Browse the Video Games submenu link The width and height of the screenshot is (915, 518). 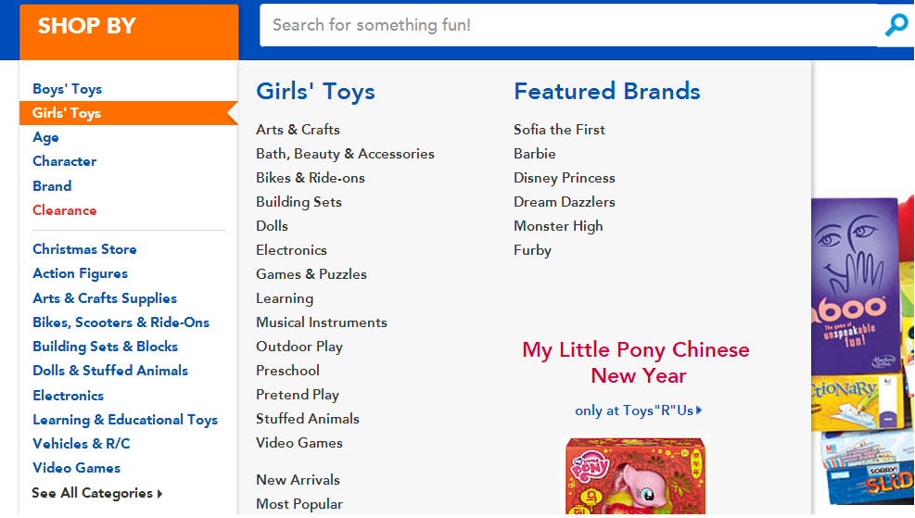[x=299, y=443]
